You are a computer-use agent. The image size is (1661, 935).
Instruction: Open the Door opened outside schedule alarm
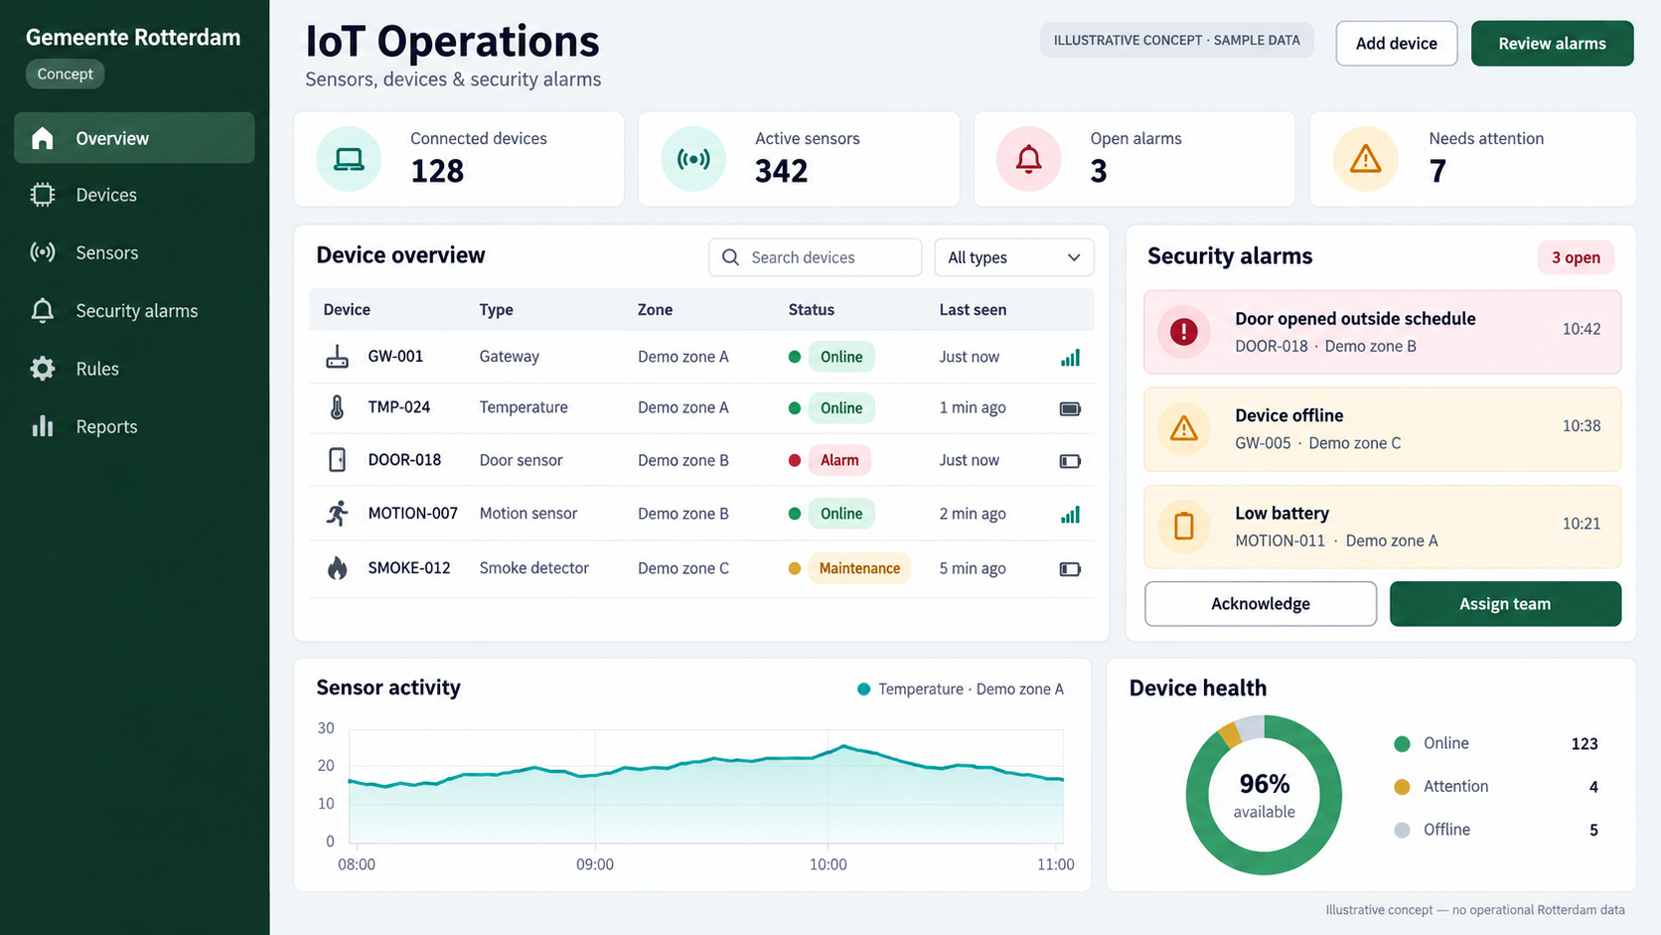point(1382,332)
